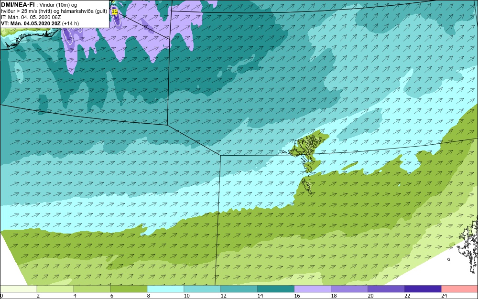Select the 6–8 m/s olive green legend swatch
This screenshot has width=478, height=299.
129,289
